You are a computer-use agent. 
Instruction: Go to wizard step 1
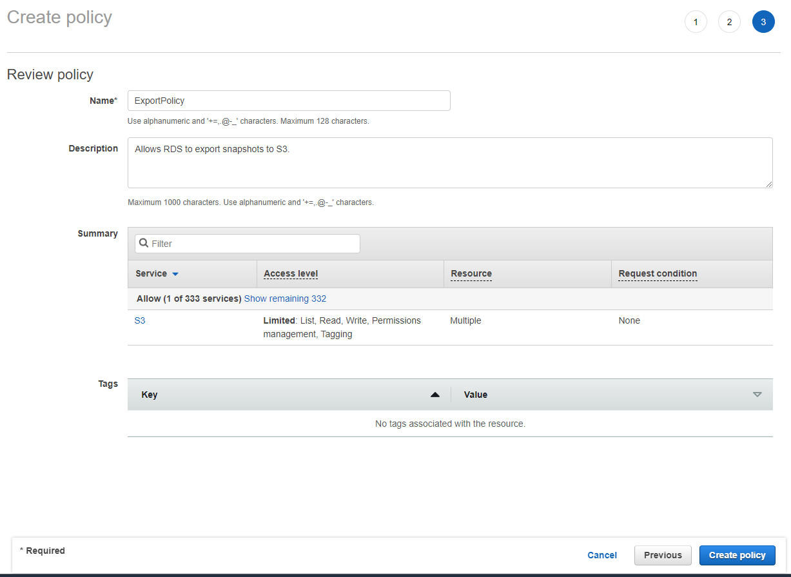pos(696,22)
